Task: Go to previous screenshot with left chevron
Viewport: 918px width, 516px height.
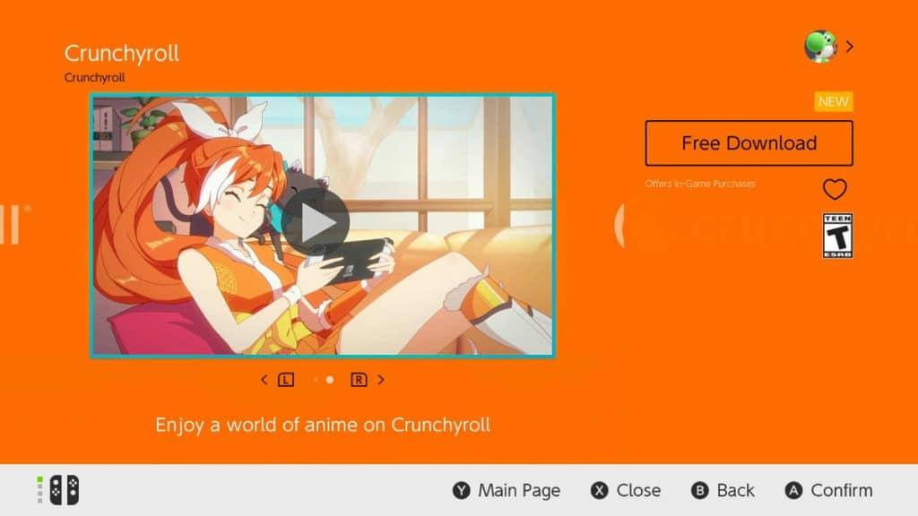Action: point(264,380)
